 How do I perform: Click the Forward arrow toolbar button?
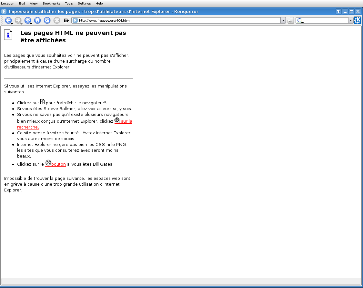(x=18, y=20)
